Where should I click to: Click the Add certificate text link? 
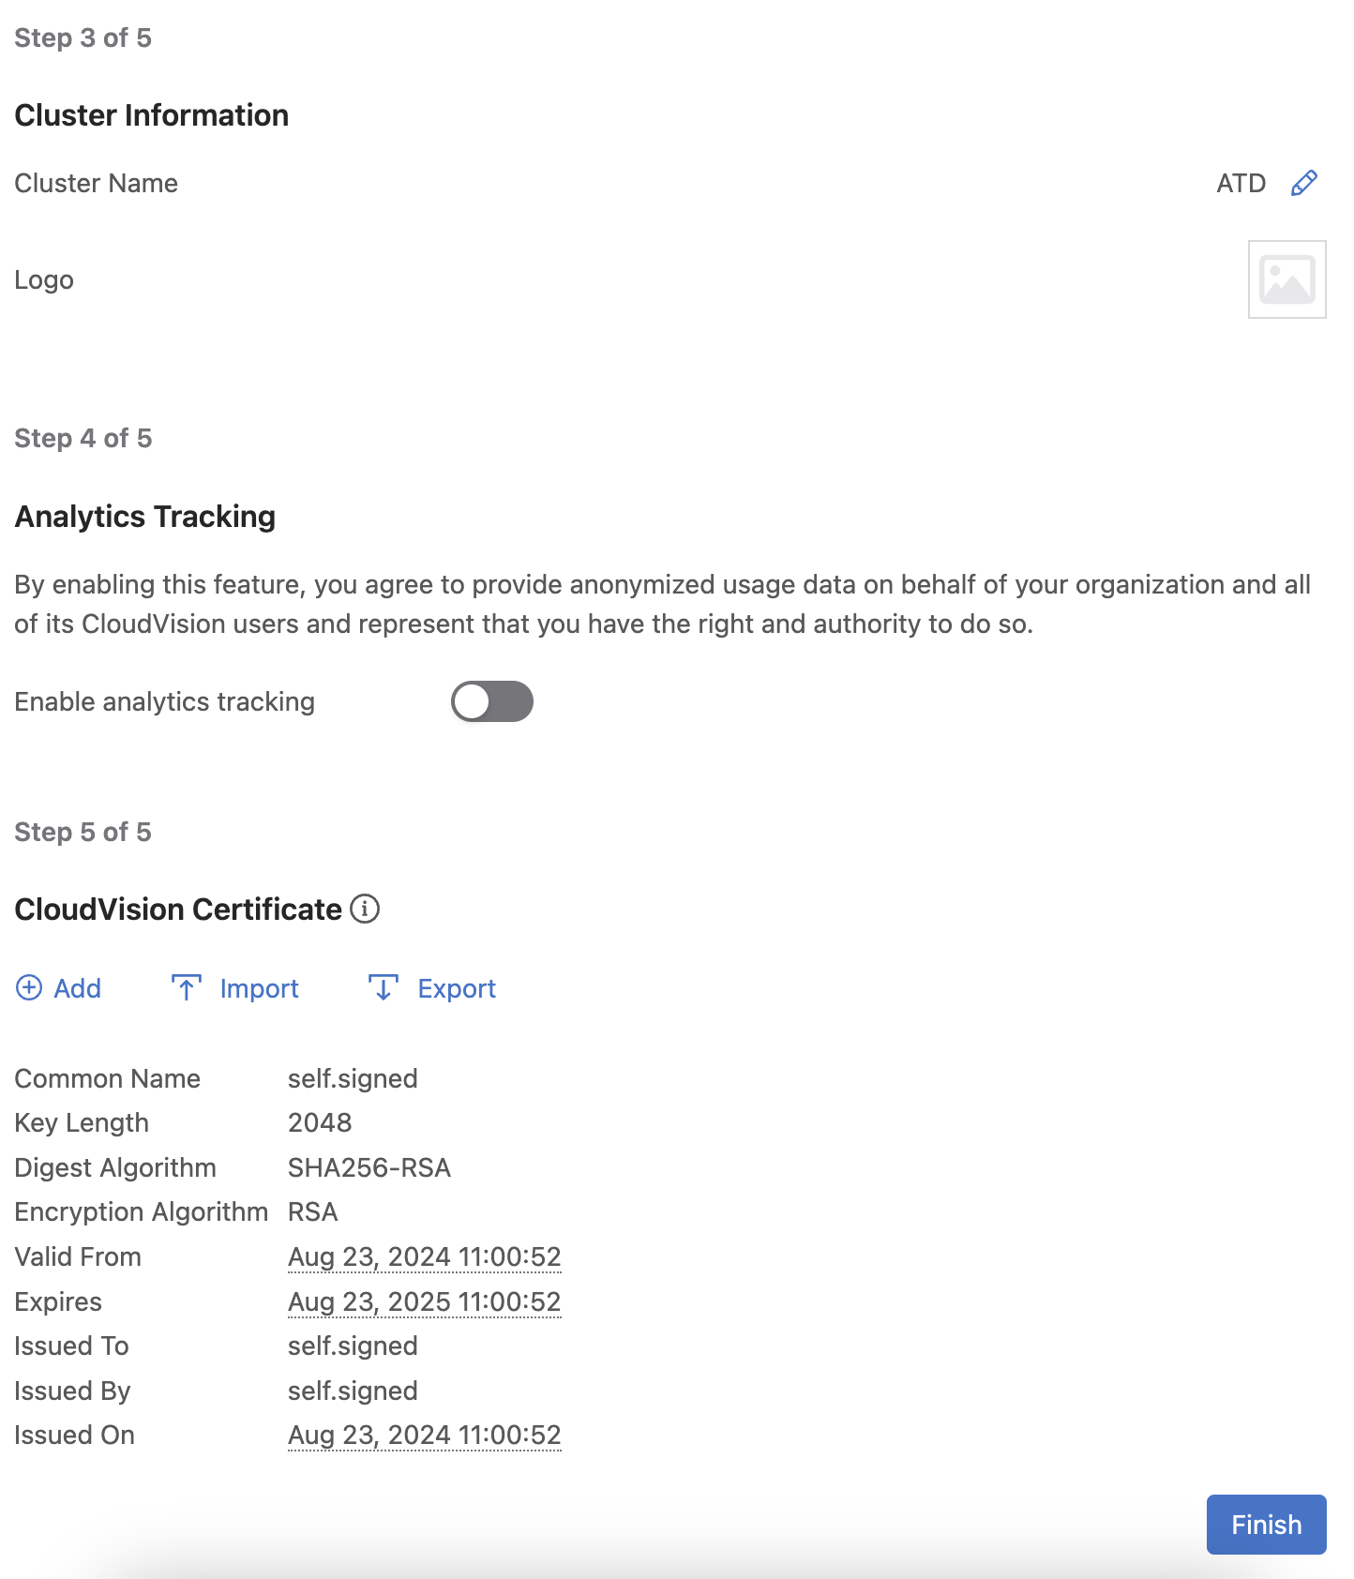point(77,988)
